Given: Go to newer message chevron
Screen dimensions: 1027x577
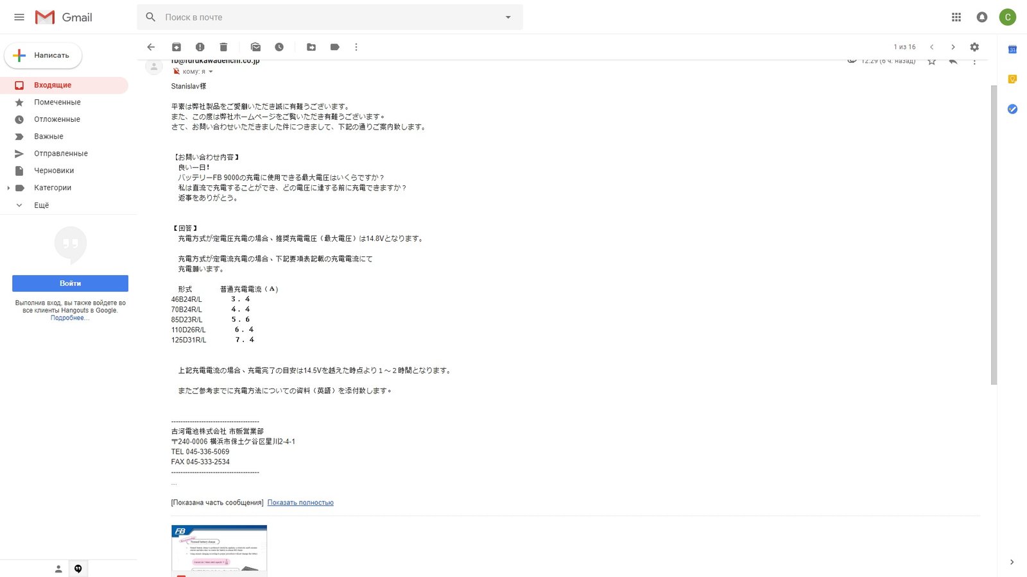Looking at the screenshot, I should (931, 47).
